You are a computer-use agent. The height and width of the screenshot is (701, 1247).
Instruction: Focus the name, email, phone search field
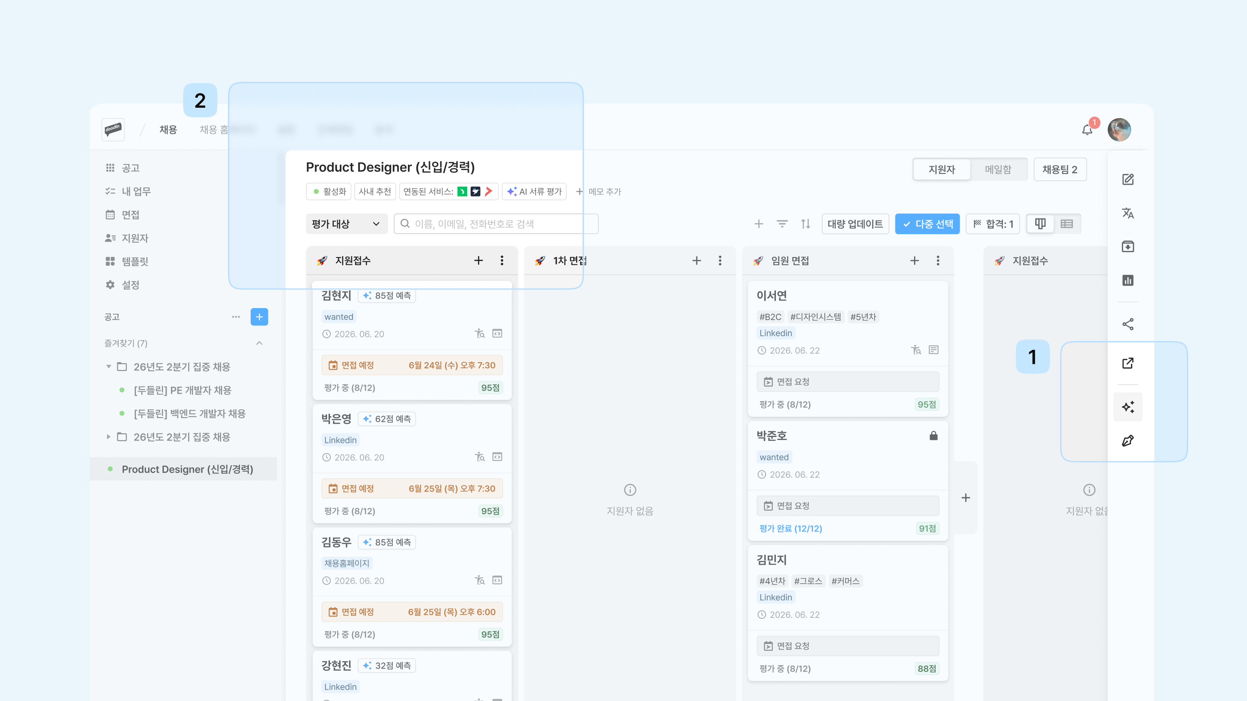click(496, 224)
